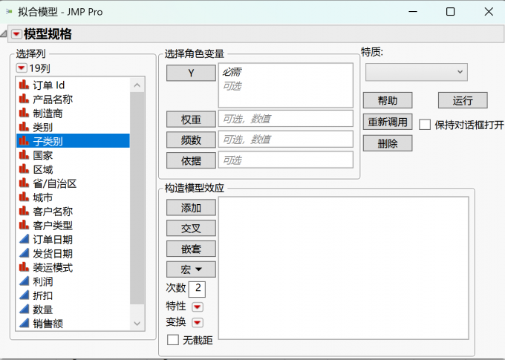Viewport: 505px width, 360px height.
Task: Select the 数量 column name
Action: (43, 310)
